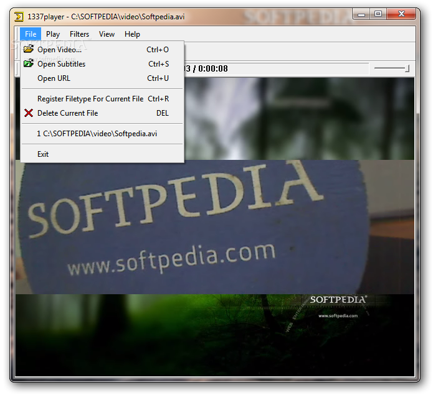Select Open Subtitles menu entry
Viewport: 433px width, 395px height.
(102, 64)
